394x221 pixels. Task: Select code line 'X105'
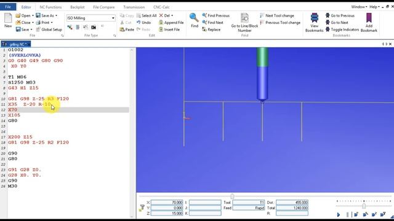point(14,115)
